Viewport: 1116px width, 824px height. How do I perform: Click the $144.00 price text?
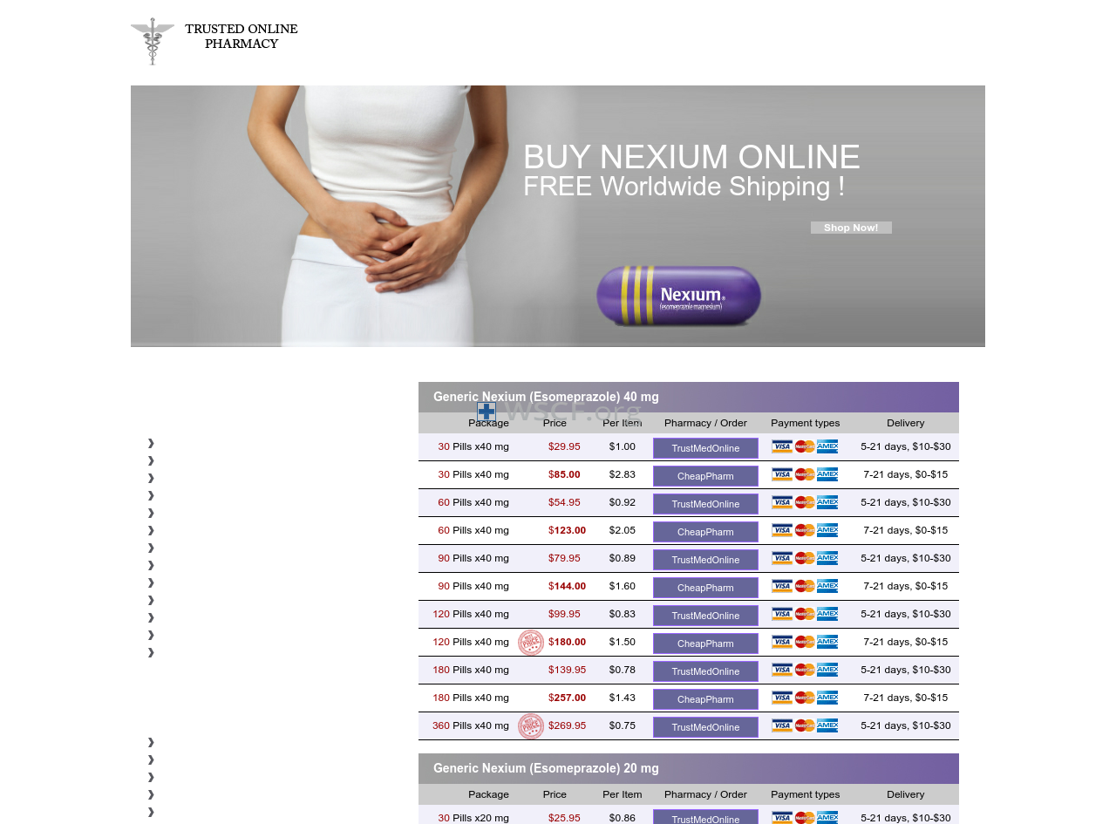[x=567, y=586]
